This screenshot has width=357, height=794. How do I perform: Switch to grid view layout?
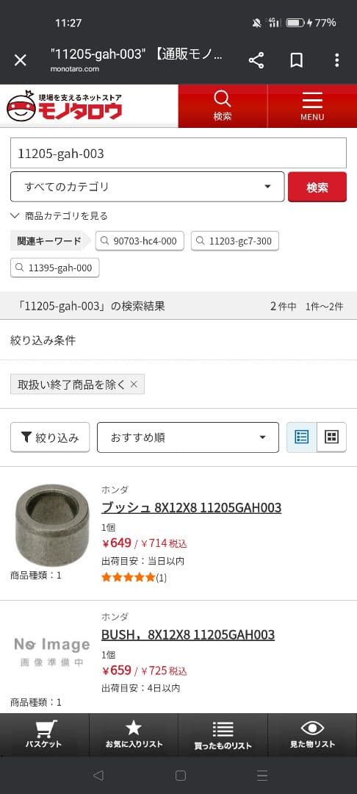point(332,437)
